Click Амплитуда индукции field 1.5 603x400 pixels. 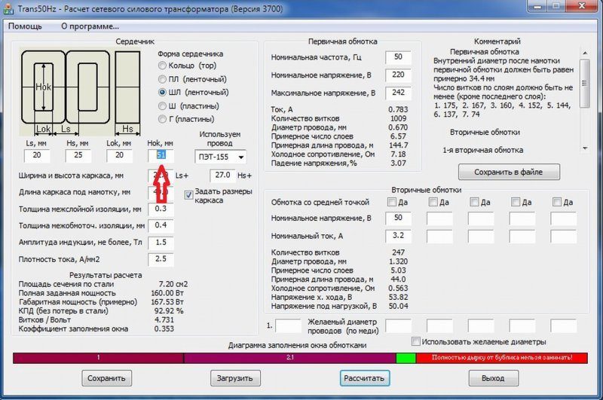click(x=161, y=243)
